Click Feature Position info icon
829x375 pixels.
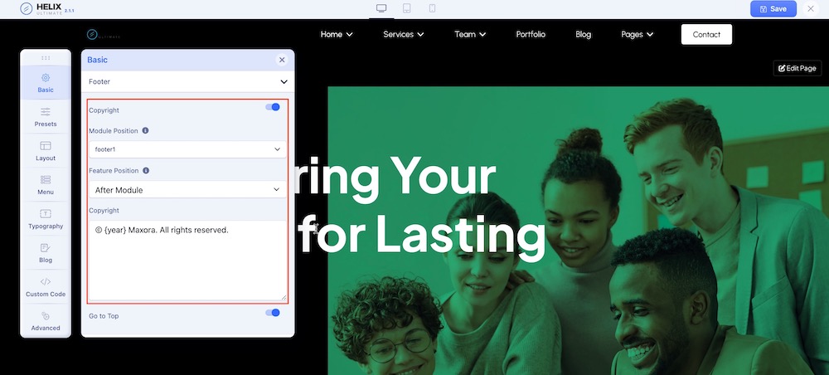pyautogui.click(x=146, y=170)
